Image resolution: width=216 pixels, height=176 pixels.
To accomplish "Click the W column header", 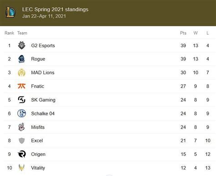I will coord(195,33).
